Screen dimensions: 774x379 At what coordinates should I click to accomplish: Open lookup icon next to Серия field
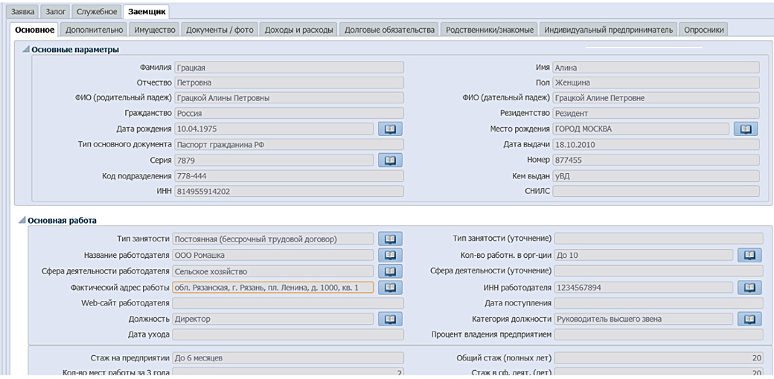click(x=389, y=160)
